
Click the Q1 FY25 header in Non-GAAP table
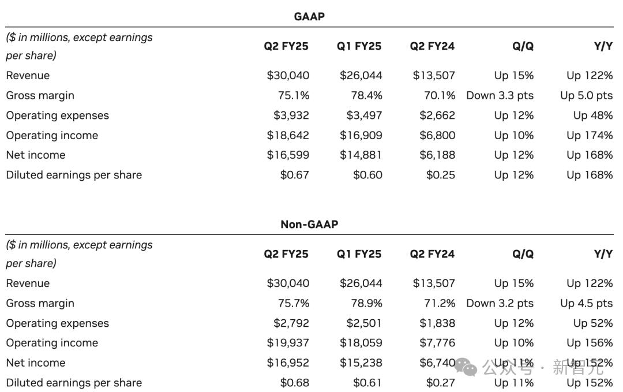(359, 253)
